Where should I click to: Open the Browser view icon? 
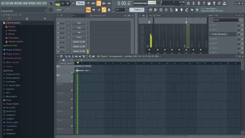pos(171,10)
